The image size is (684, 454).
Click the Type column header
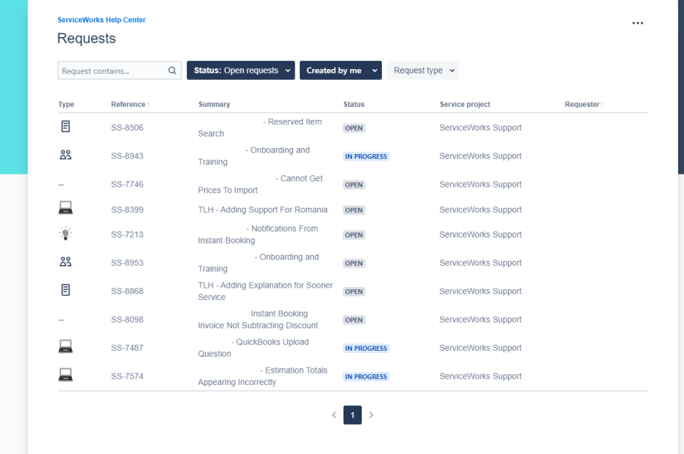click(x=66, y=105)
